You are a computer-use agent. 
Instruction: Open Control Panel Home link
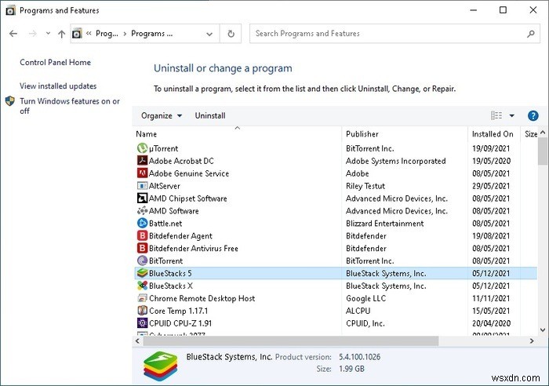point(55,62)
